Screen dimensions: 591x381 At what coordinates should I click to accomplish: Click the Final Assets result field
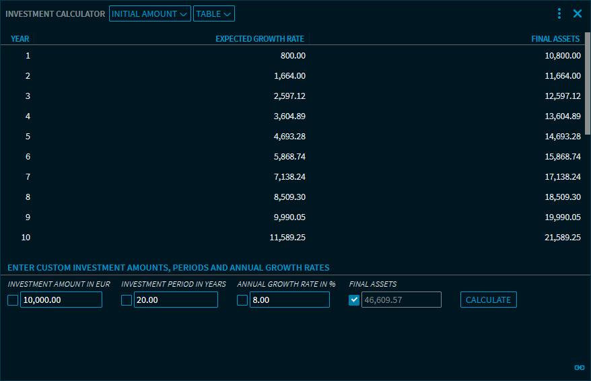[x=401, y=300]
